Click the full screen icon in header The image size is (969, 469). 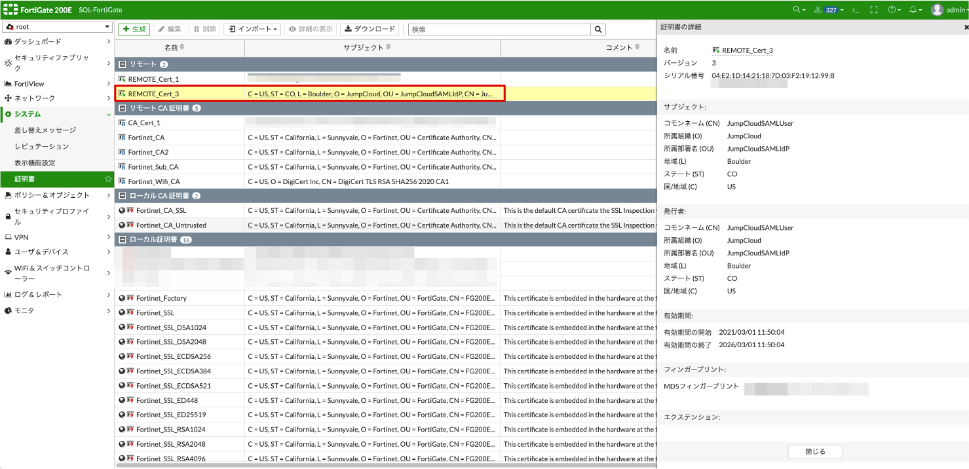[873, 10]
